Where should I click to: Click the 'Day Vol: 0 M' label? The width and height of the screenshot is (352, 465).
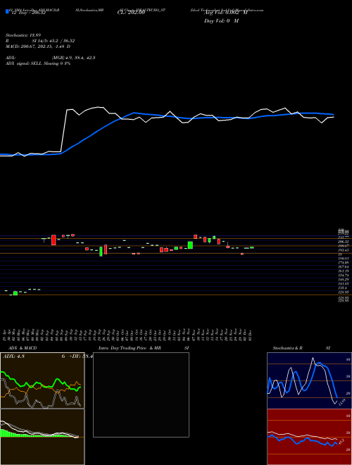click(221, 21)
